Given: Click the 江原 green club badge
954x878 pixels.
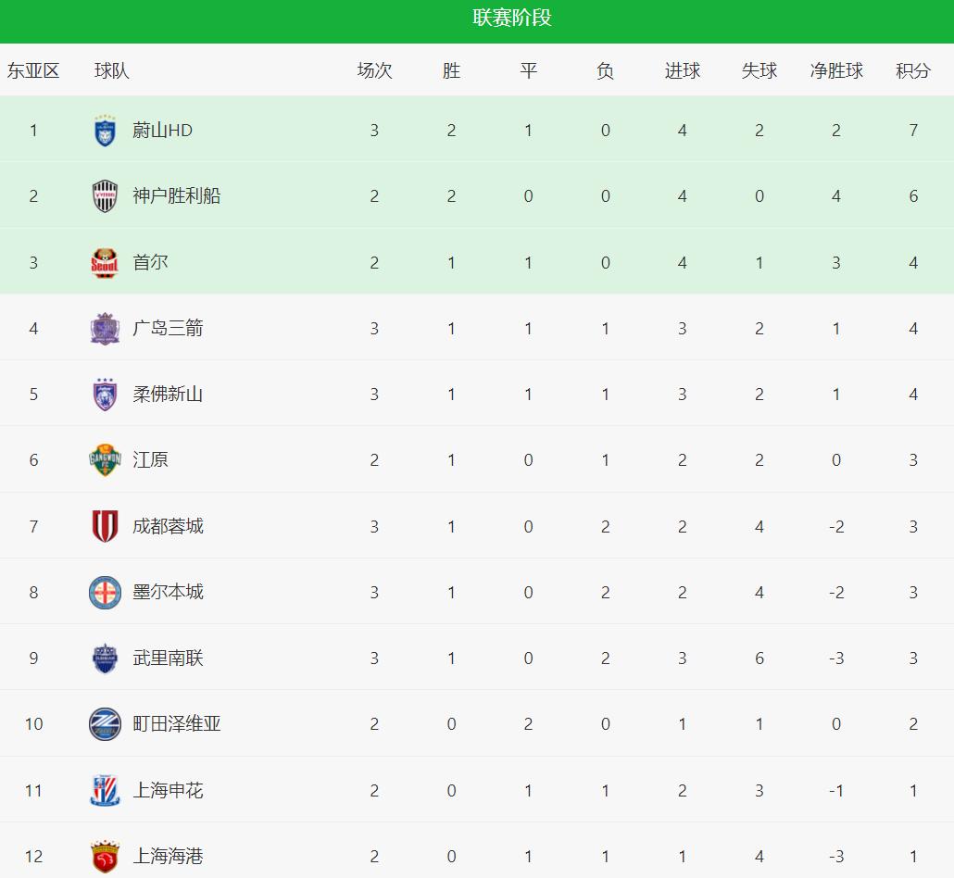Looking at the screenshot, I should (x=105, y=460).
